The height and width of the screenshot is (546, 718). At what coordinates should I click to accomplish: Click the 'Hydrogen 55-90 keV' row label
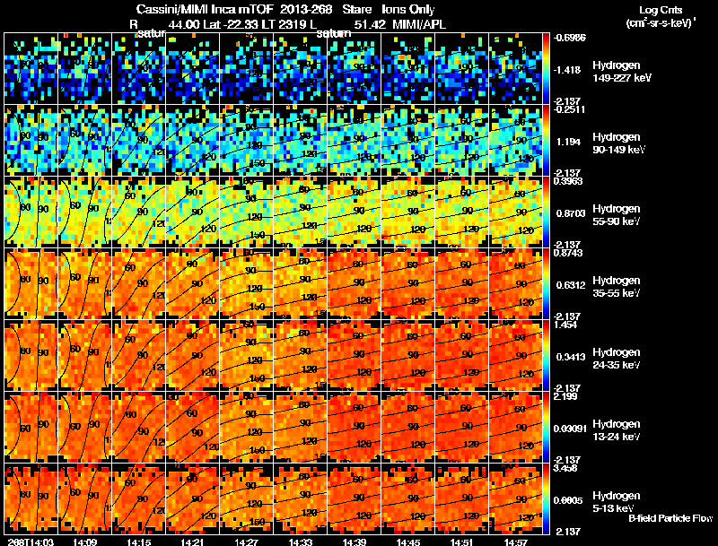[617, 215]
